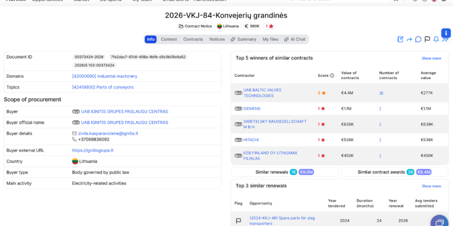The width and height of the screenshot is (453, 226).
Task: Click the Lithuania badge under the title
Action: point(228,26)
